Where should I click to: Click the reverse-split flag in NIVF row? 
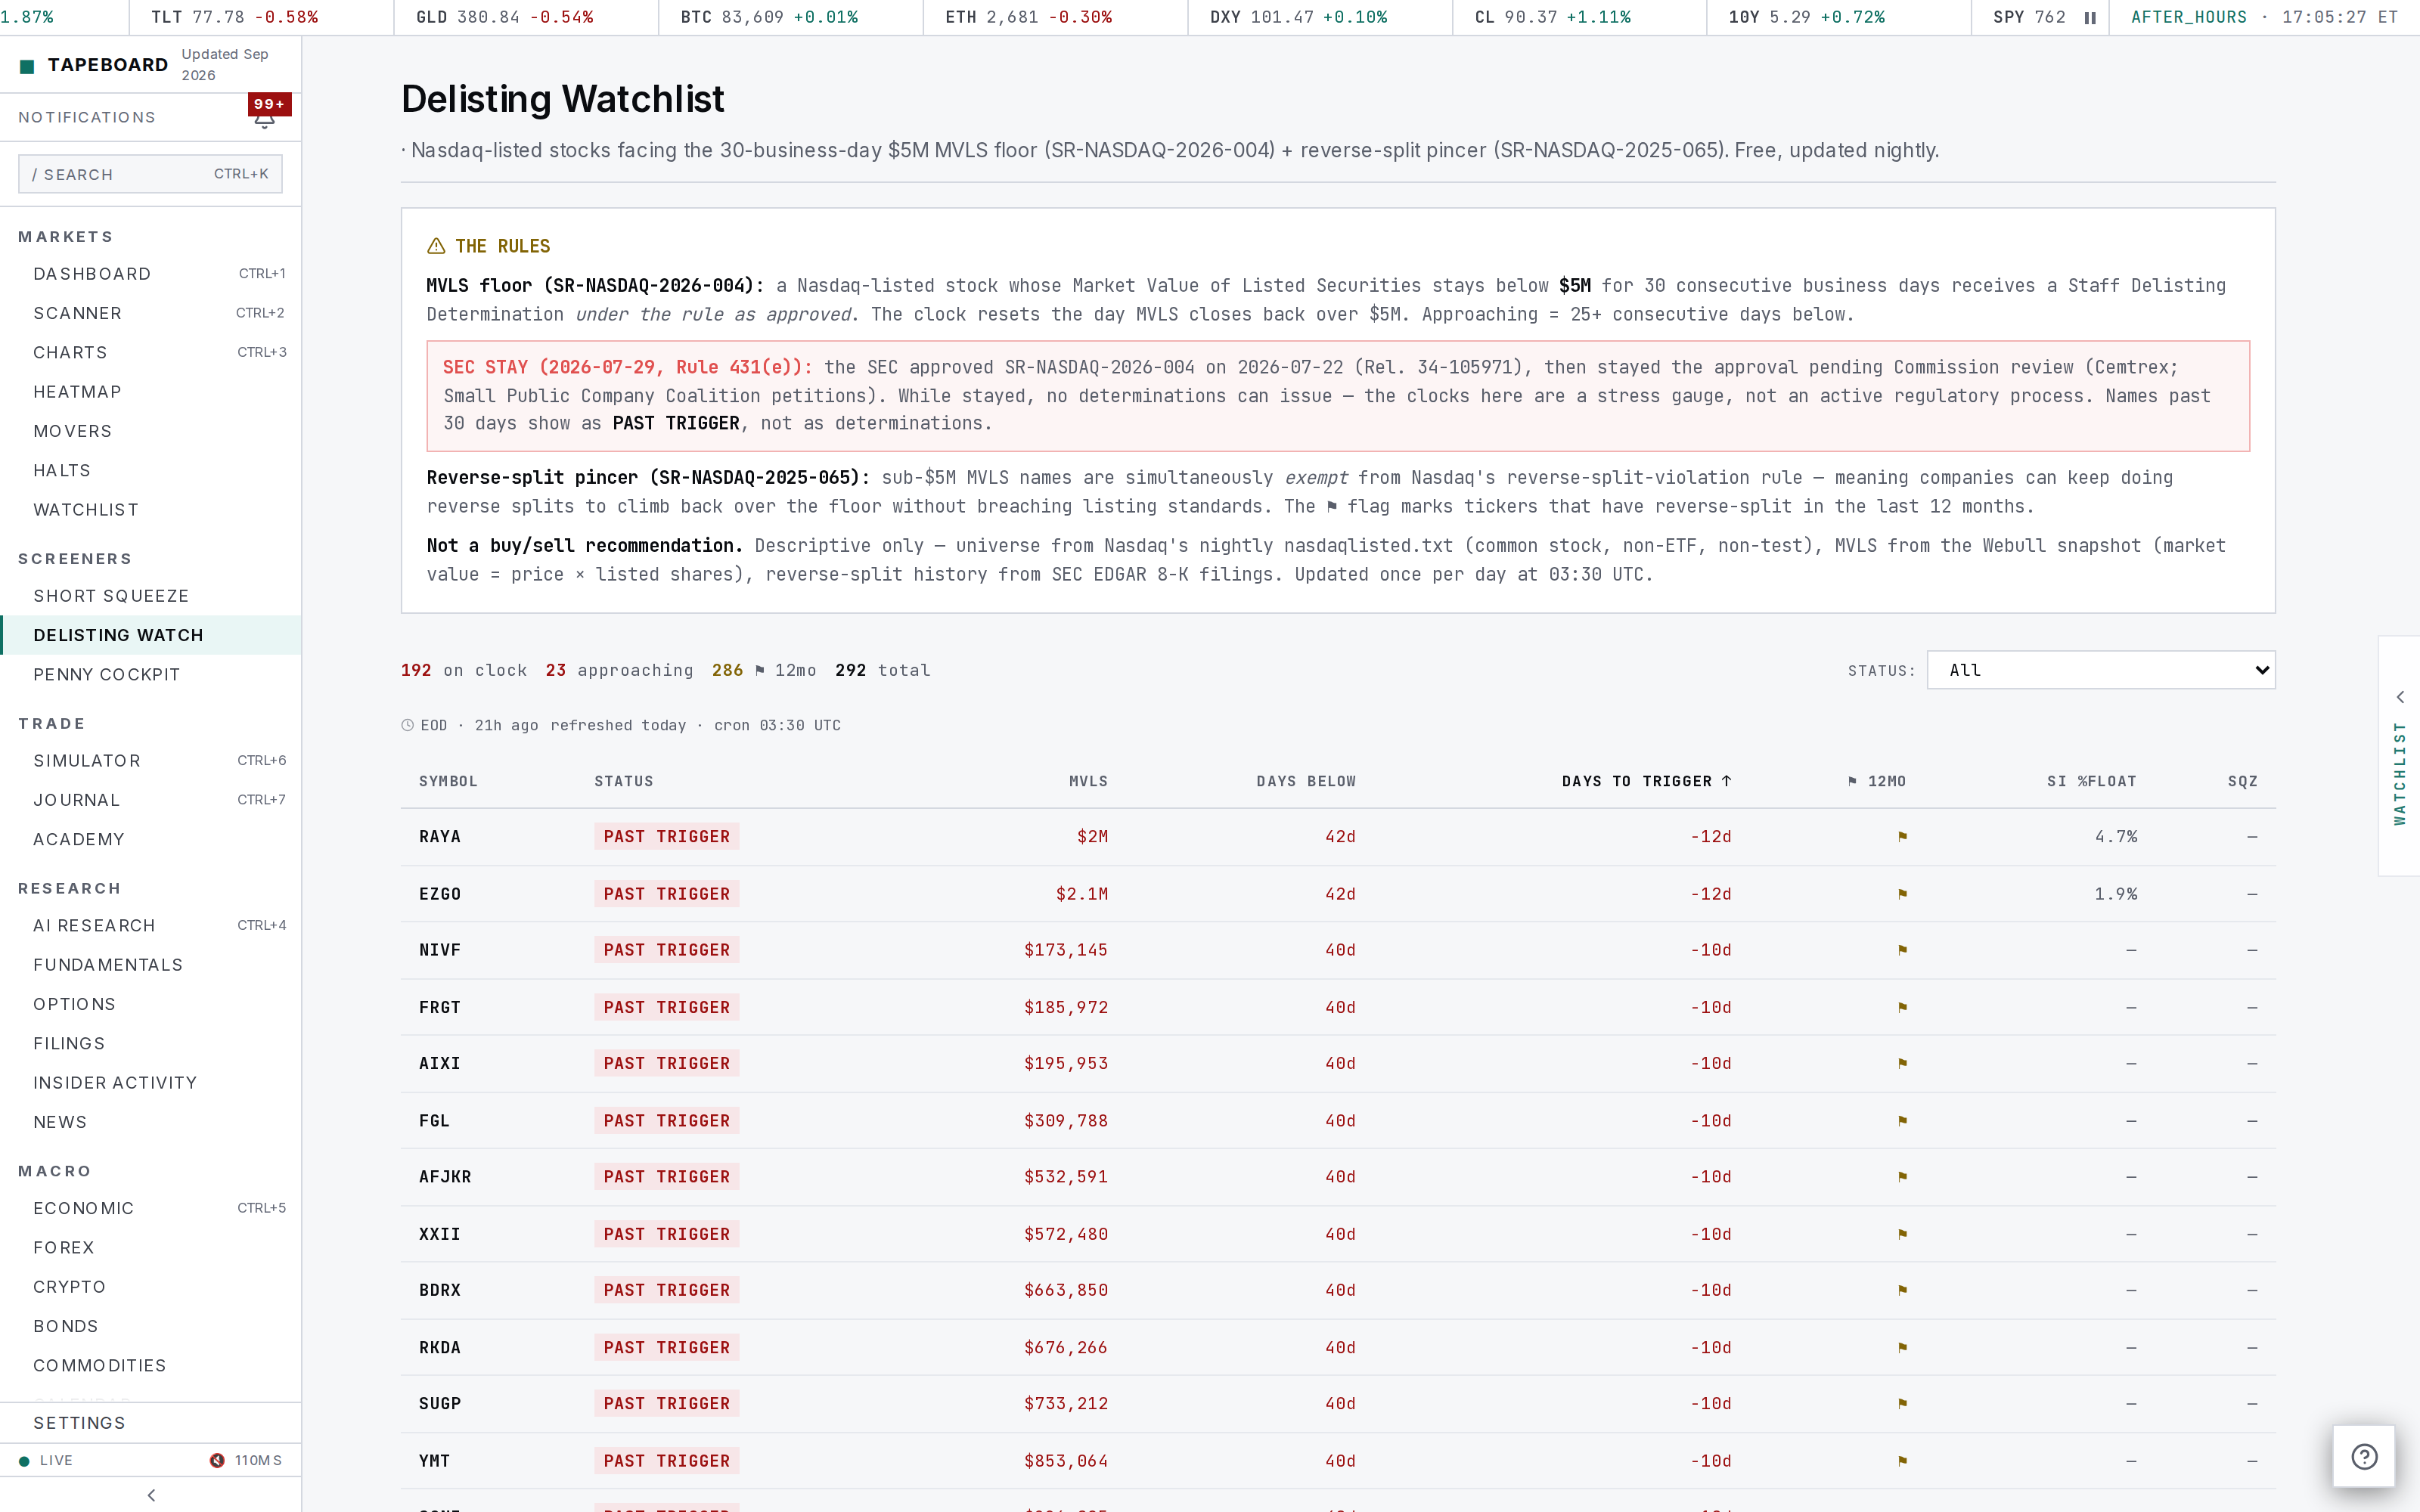coord(1902,950)
